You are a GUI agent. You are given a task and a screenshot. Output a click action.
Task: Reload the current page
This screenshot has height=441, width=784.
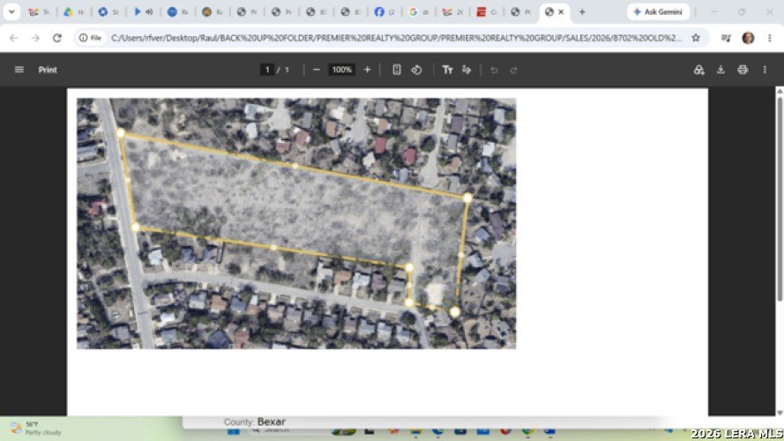pyautogui.click(x=57, y=38)
